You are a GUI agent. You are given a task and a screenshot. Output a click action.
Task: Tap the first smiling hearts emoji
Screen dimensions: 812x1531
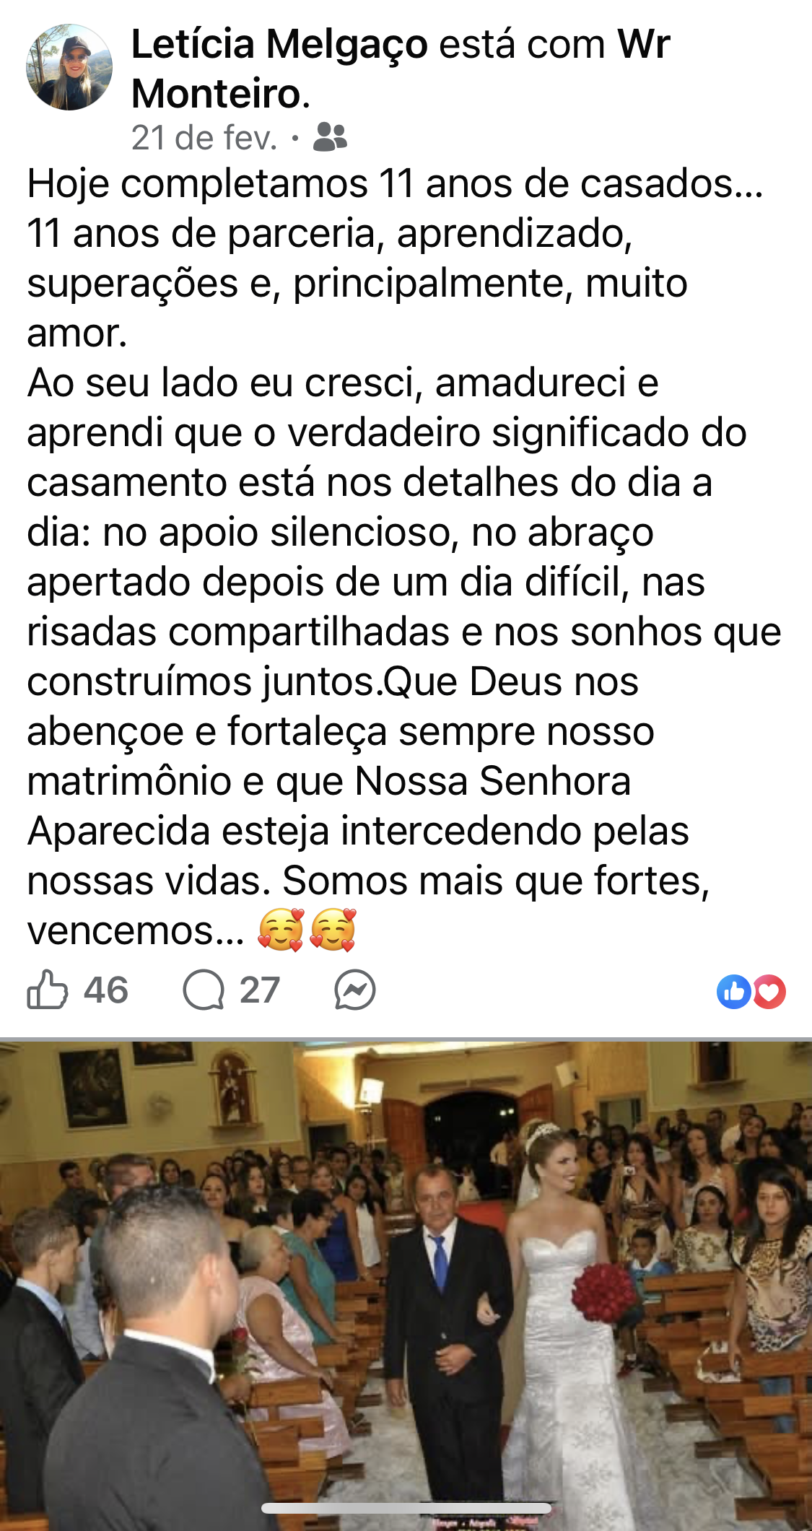tap(281, 930)
